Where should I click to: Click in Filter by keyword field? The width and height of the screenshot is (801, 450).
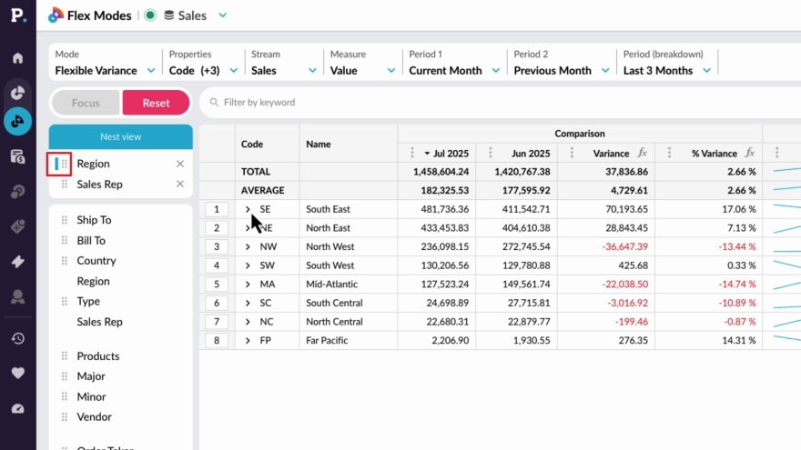[501, 103]
